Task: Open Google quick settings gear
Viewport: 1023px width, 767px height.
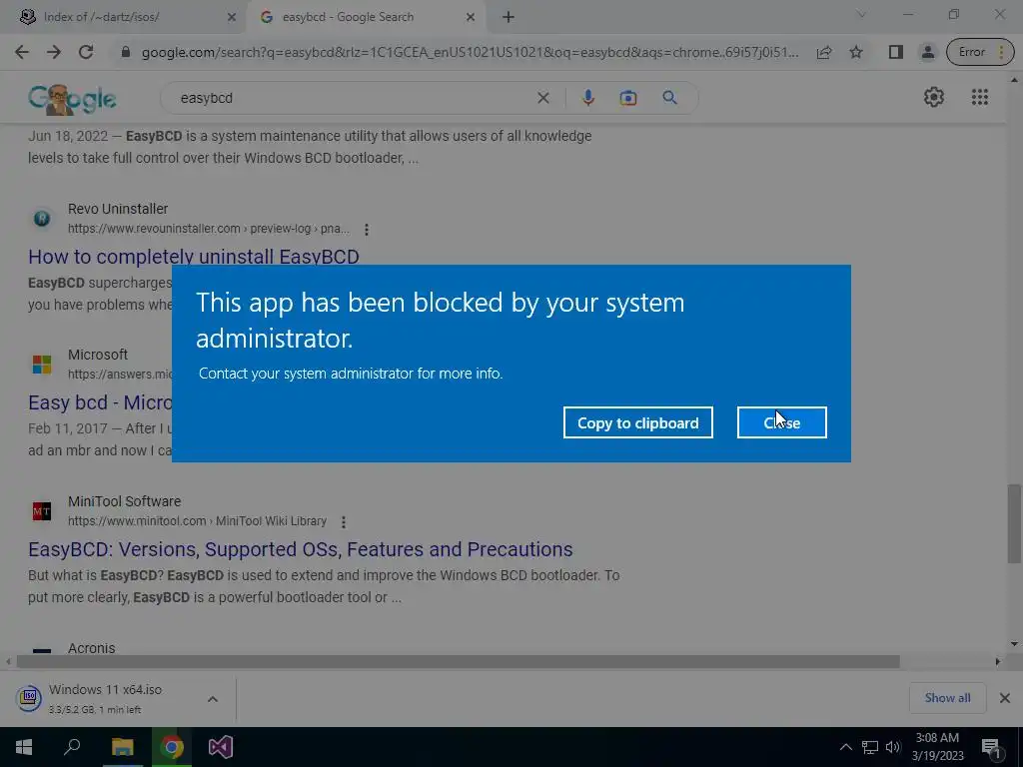Action: tap(934, 97)
